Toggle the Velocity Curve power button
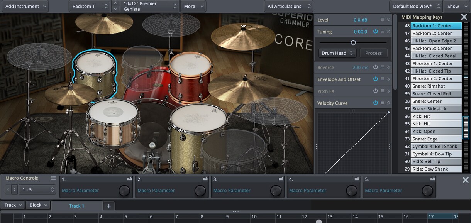Viewport: 471px width, 223px height. (375, 103)
